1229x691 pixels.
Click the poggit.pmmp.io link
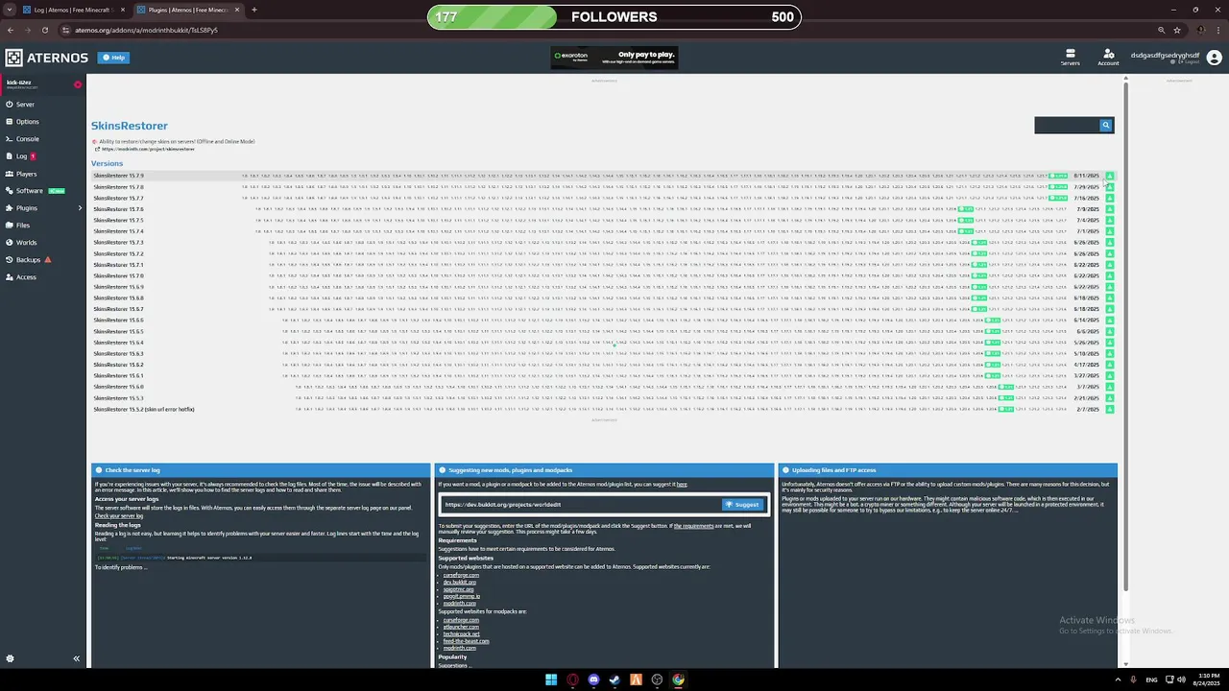tap(461, 596)
